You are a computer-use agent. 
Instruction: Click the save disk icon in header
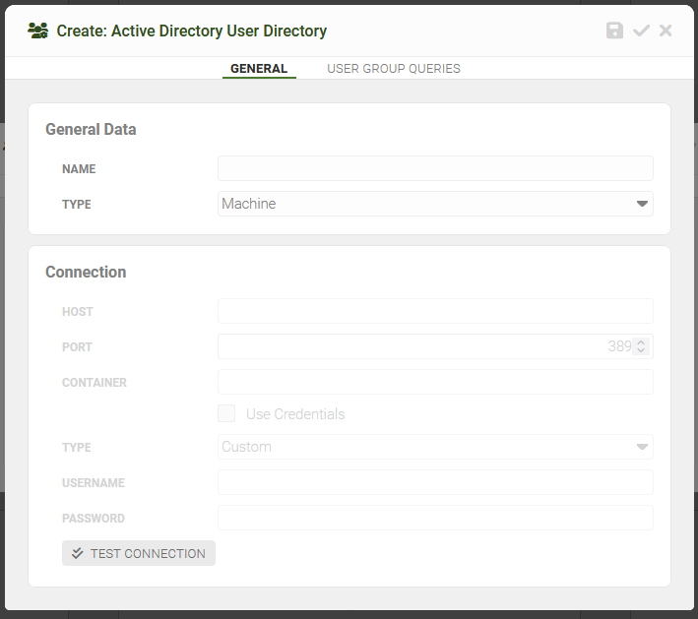pyautogui.click(x=614, y=31)
